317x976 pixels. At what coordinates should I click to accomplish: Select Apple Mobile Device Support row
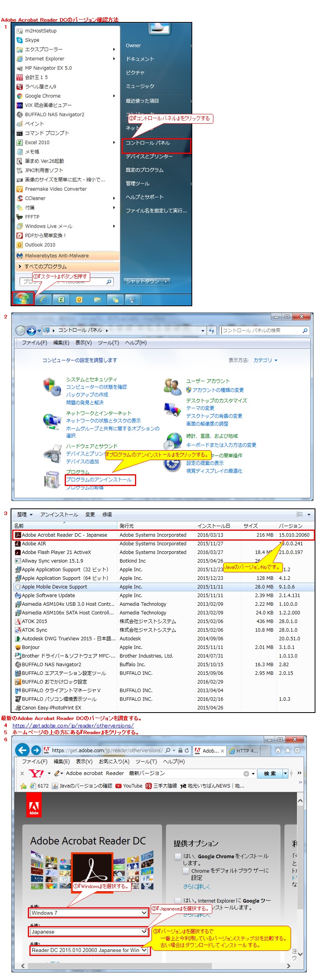click(164, 587)
